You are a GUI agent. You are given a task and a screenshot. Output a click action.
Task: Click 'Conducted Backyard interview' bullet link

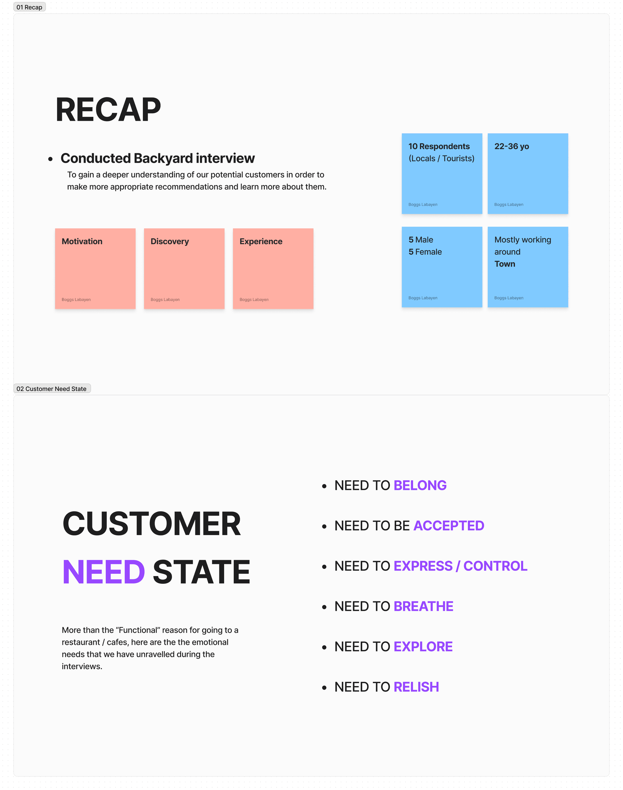[x=157, y=157]
